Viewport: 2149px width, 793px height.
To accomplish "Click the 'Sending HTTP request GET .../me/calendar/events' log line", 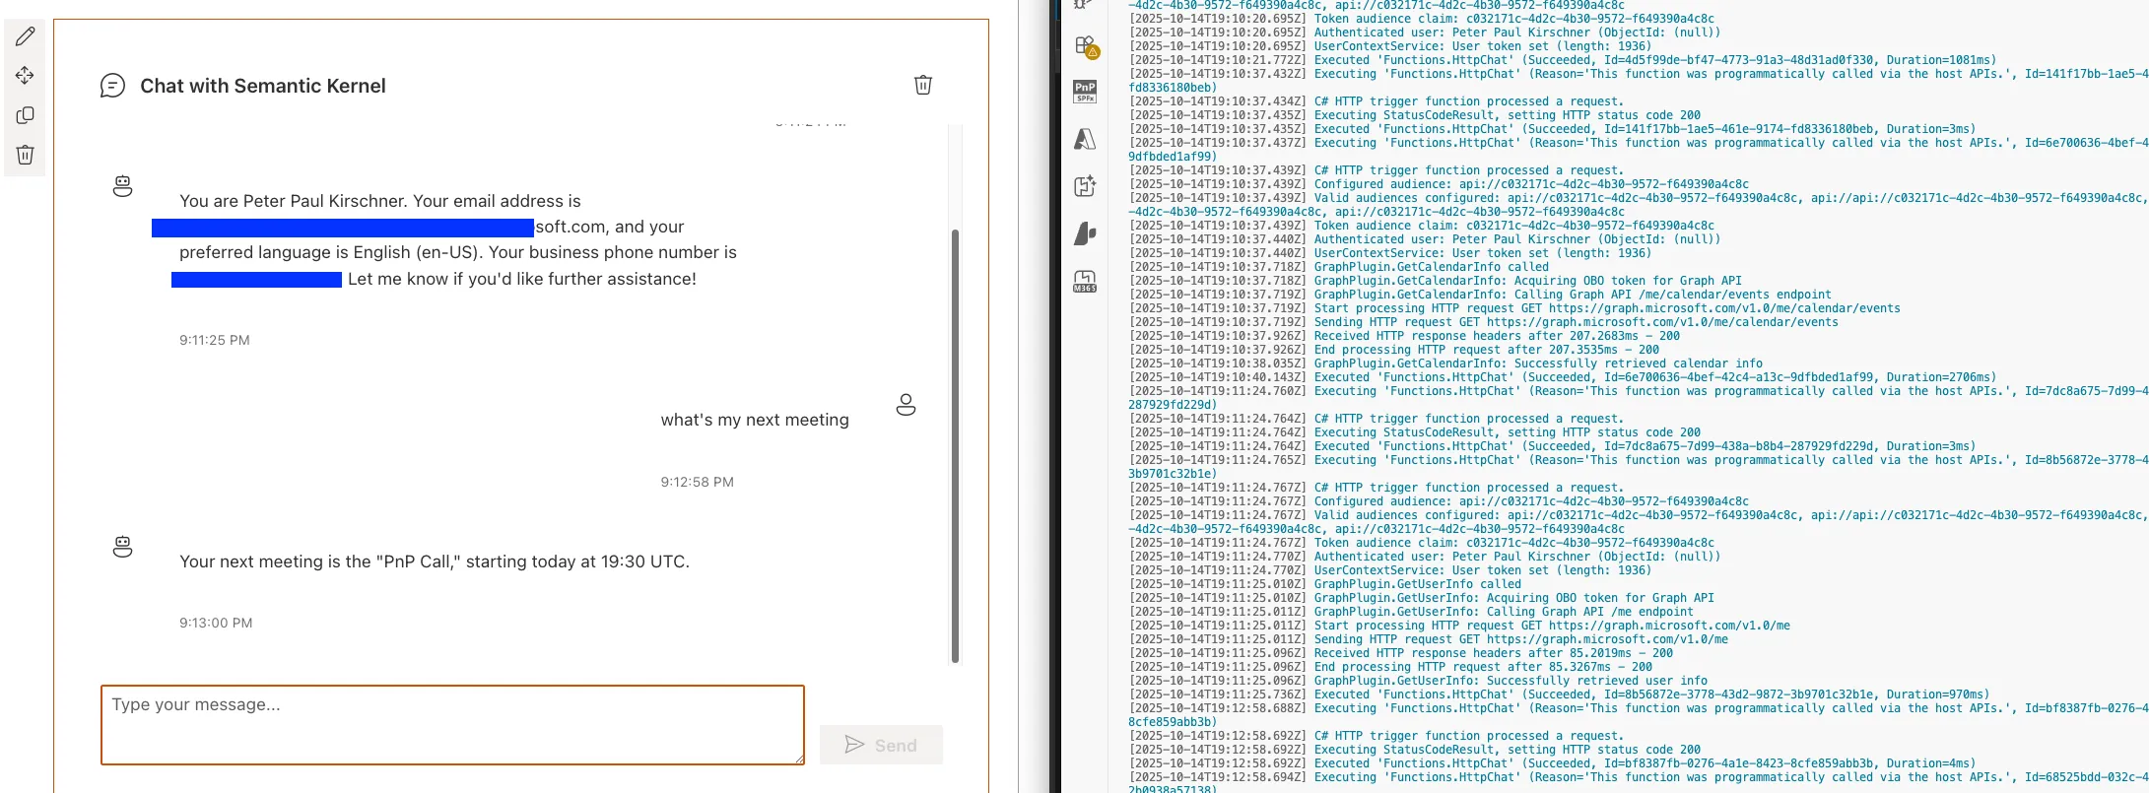I will [1483, 322].
